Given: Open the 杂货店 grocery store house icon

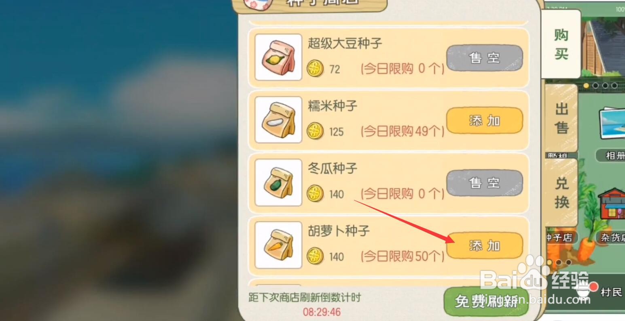Looking at the screenshot, I should coord(612,205).
